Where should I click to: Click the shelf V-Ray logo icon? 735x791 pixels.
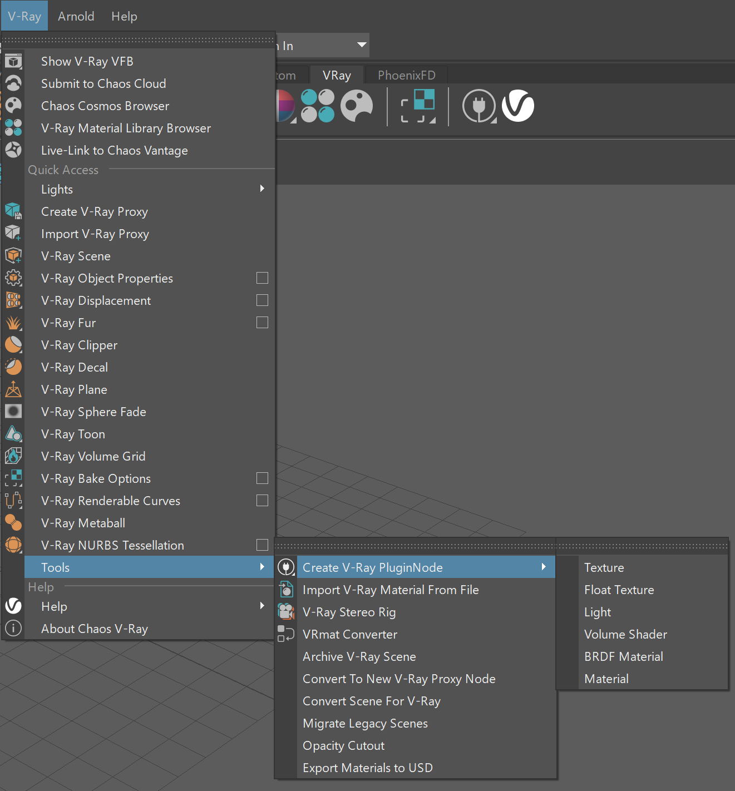click(518, 106)
